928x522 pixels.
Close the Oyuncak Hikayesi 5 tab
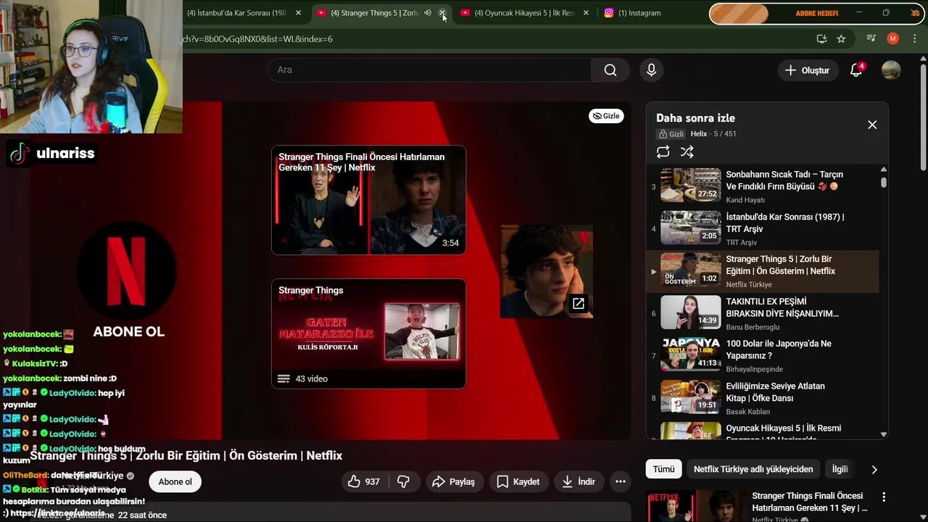click(586, 13)
